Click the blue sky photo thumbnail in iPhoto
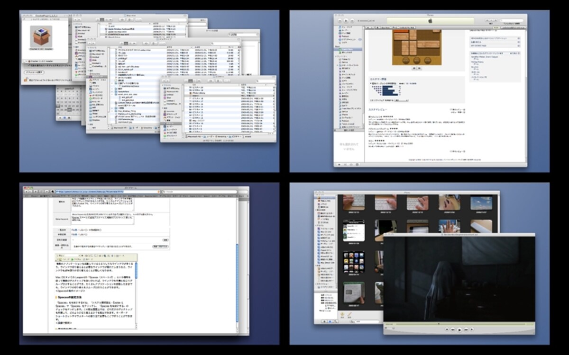569x355 pixels. 481,202
